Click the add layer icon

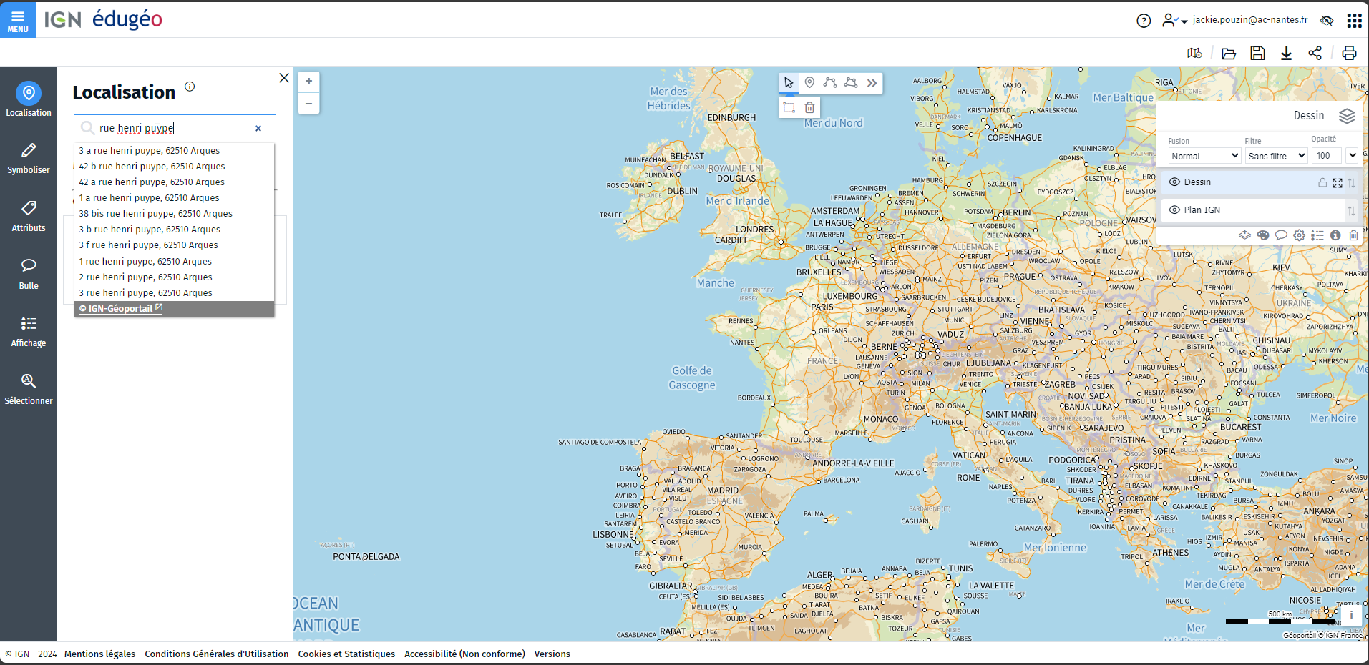[x=1244, y=235]
